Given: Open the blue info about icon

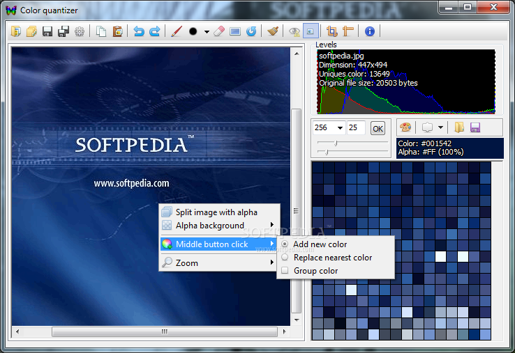Looking at the screenshot, I should 369,31.
